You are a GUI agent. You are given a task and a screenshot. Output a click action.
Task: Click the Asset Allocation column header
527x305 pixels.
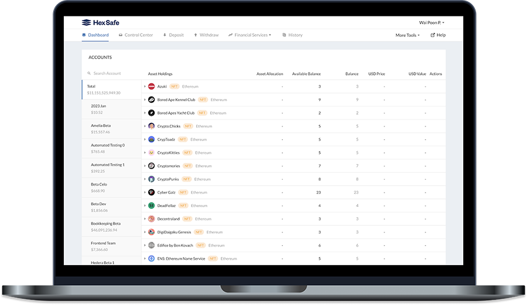[269, 74]
